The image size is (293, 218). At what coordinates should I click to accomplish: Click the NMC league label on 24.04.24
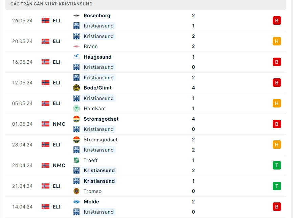point(59,165)
